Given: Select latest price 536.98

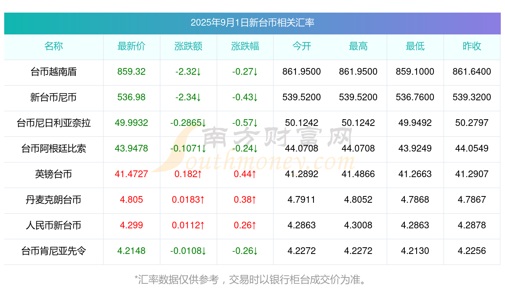Looking at the screenshot, I should coord(131,97).
